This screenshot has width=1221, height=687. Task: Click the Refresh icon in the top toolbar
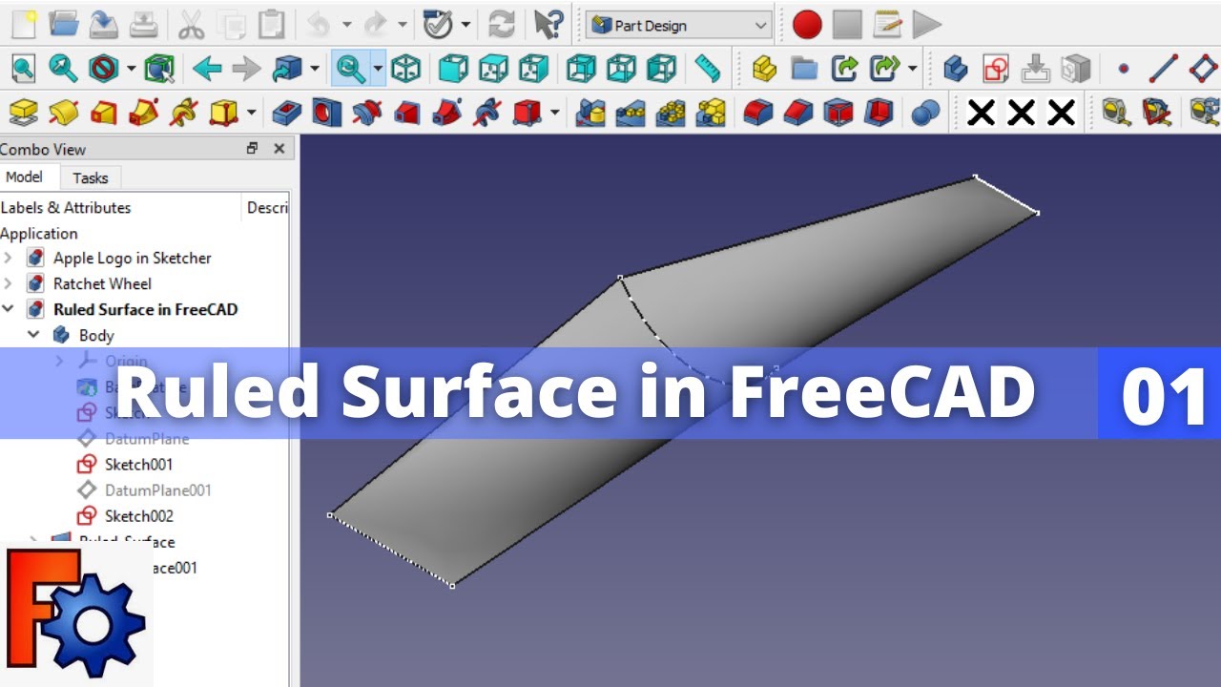(501, 24)
